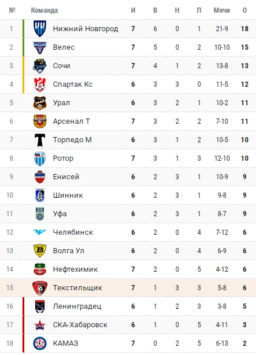Click the Торпедо М black T logo
The width and height of the screenshot is (256, 355).
(40, 140)
